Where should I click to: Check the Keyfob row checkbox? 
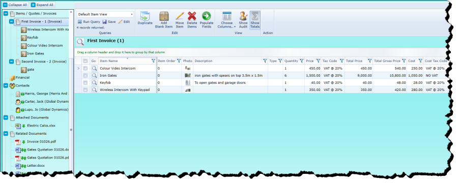85,82
